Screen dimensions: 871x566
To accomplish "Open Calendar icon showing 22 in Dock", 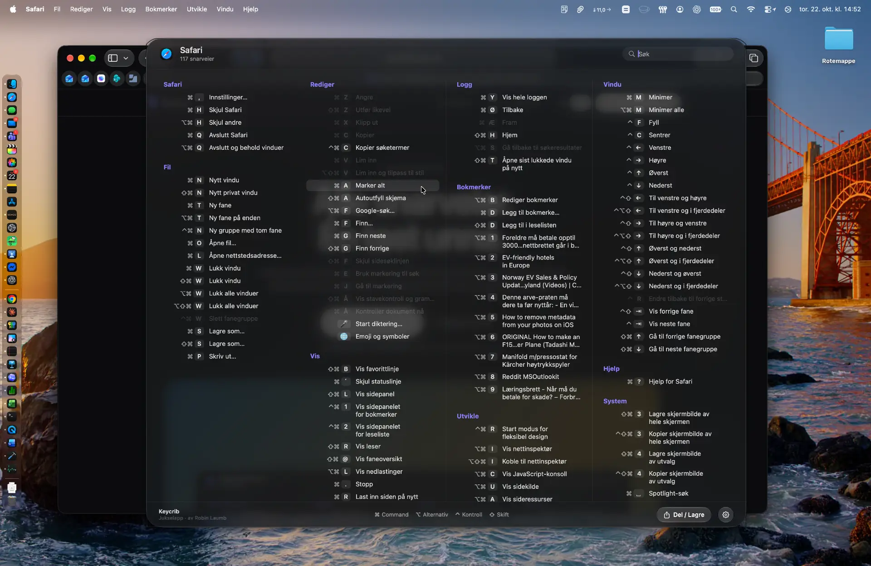I will click(x=12, y=176).
